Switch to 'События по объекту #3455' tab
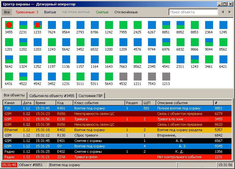The height and width of the screenshot is (169, 235). coord(52,95)
